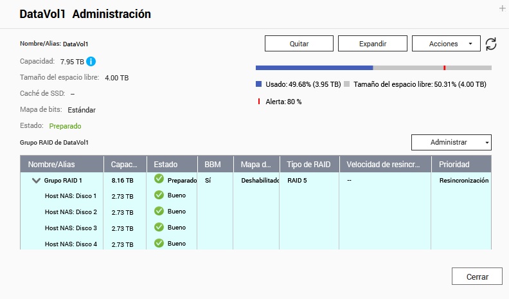Sort by Tipo de RAID column
The width and height of the screenshot is (509, 299).
[310, 164]
